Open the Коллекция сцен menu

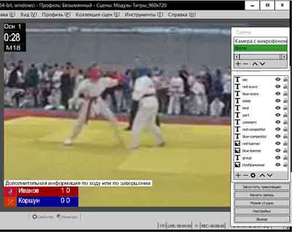[98, 15]
